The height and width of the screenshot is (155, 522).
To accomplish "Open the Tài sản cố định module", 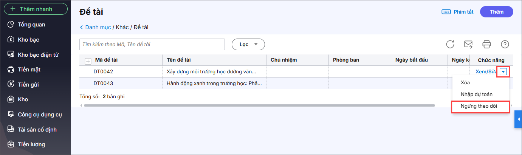I will [x=37, y=130].
